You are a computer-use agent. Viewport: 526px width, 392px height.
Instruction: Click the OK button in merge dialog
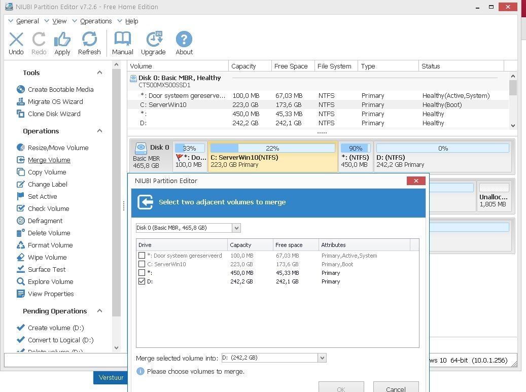pos(341,387)
